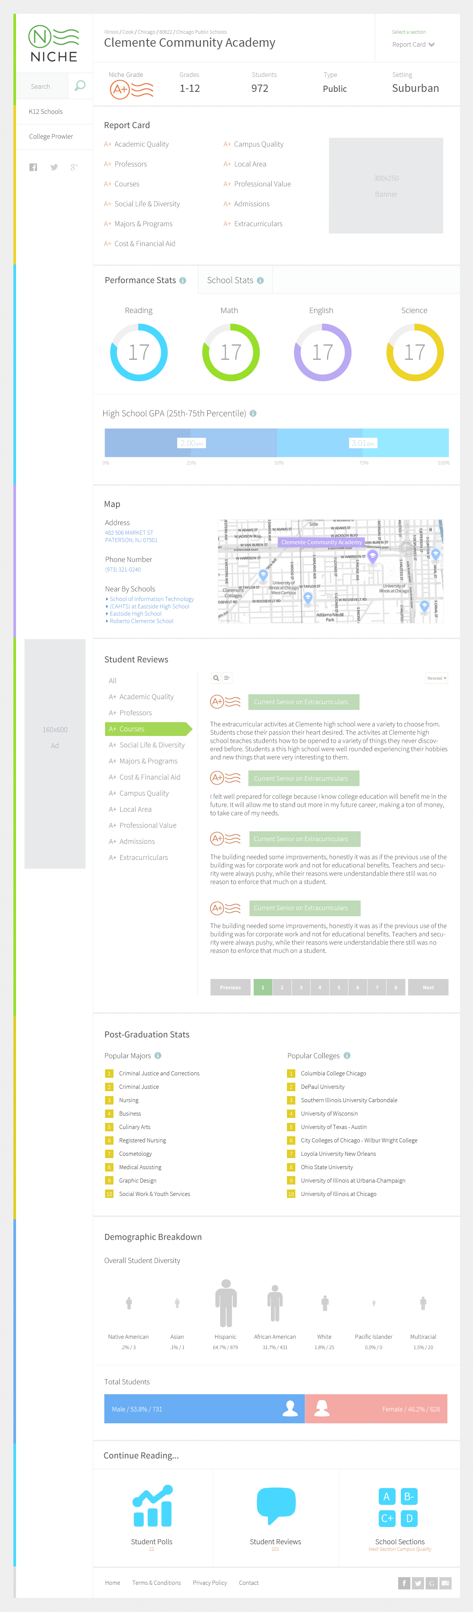This screenshot has height=1612, width=473.
Task: Click the Google Plus icon in left sidebar
Action: click(x=75, y=167)
